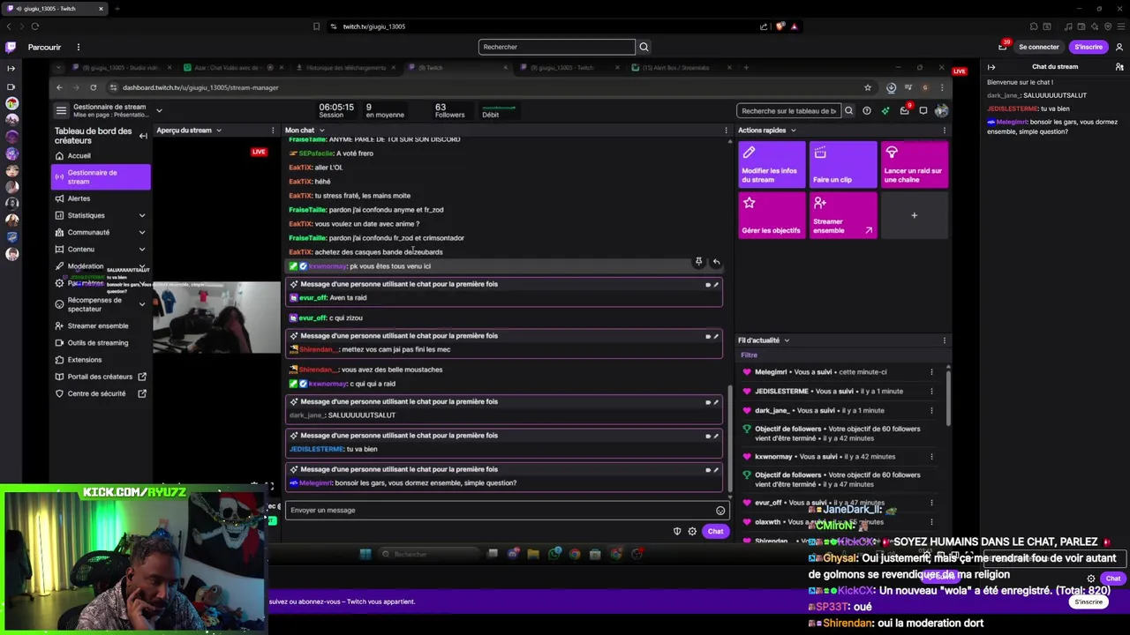Click the Twitch Rechercher search box

[x=556, y=47]
